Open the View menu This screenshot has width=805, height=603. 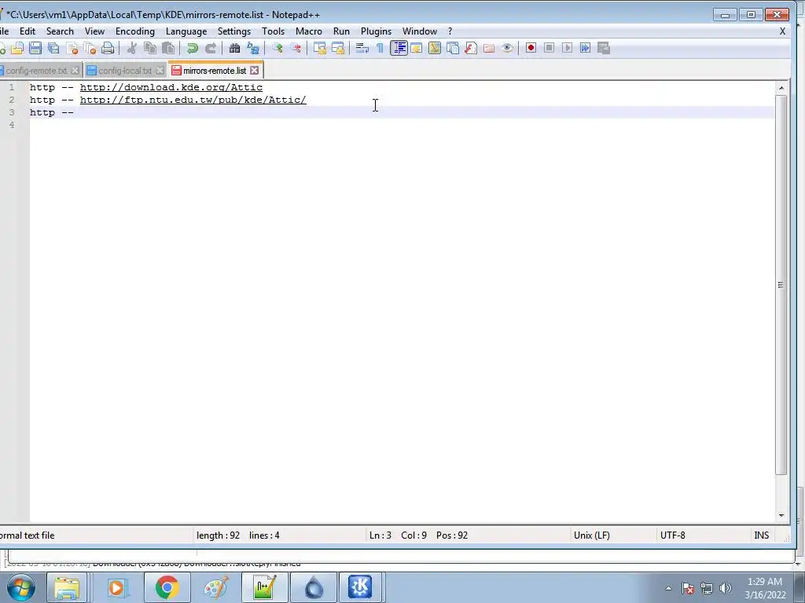[94, 31]
